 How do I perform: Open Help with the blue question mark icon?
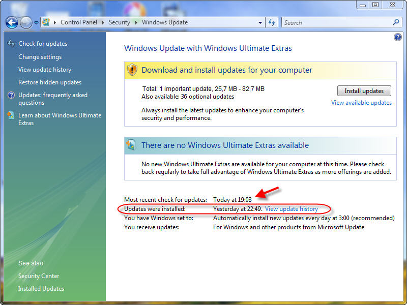pos(398,38)
